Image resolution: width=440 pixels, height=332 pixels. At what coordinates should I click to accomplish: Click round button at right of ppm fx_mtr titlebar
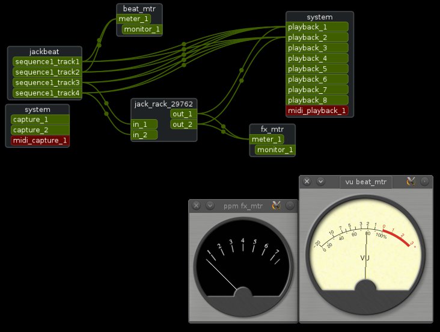(290, 206)
